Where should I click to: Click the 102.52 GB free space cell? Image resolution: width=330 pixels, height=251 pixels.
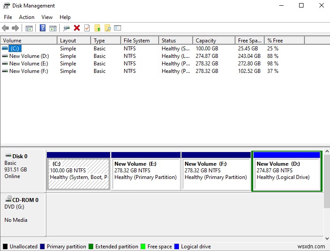249,71
